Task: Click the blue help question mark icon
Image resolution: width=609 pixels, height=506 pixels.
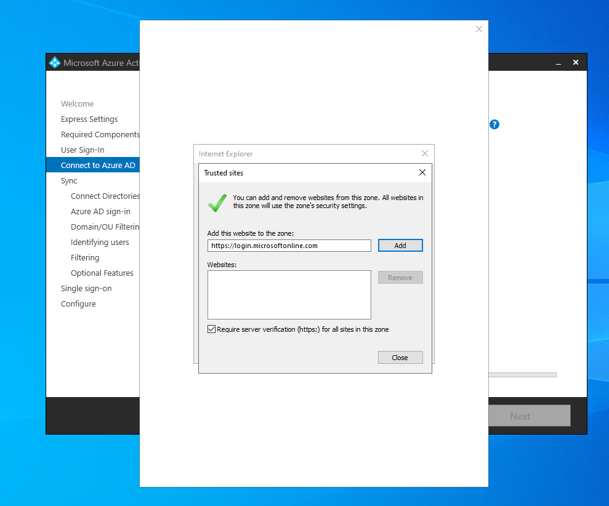Action: [x=494, y=124]
